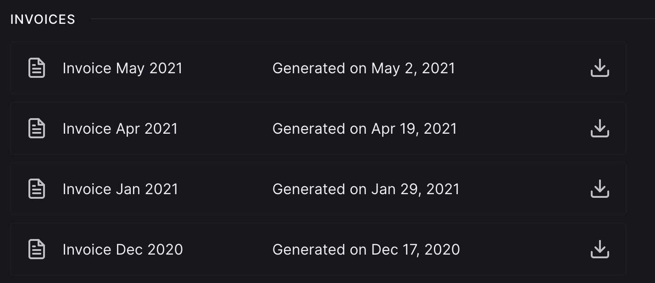Select the Generated on Apr 19, 2021 text
This screenshot has height=283, width=655.
[x=365, y=129]
